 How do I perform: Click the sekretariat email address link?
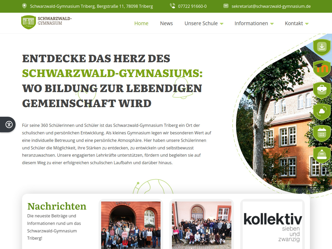point(271,6)
